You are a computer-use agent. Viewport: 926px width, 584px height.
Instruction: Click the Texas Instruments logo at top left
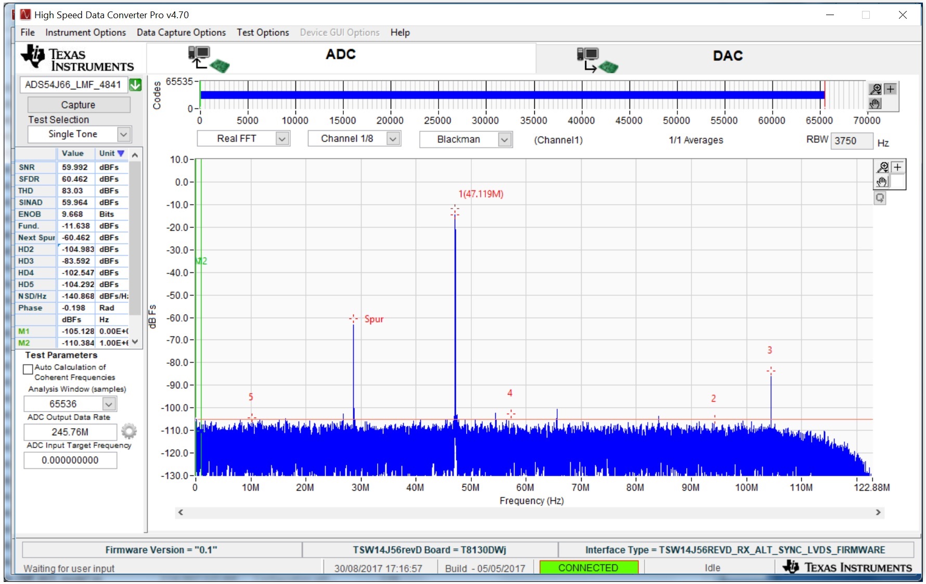(77, 58)
